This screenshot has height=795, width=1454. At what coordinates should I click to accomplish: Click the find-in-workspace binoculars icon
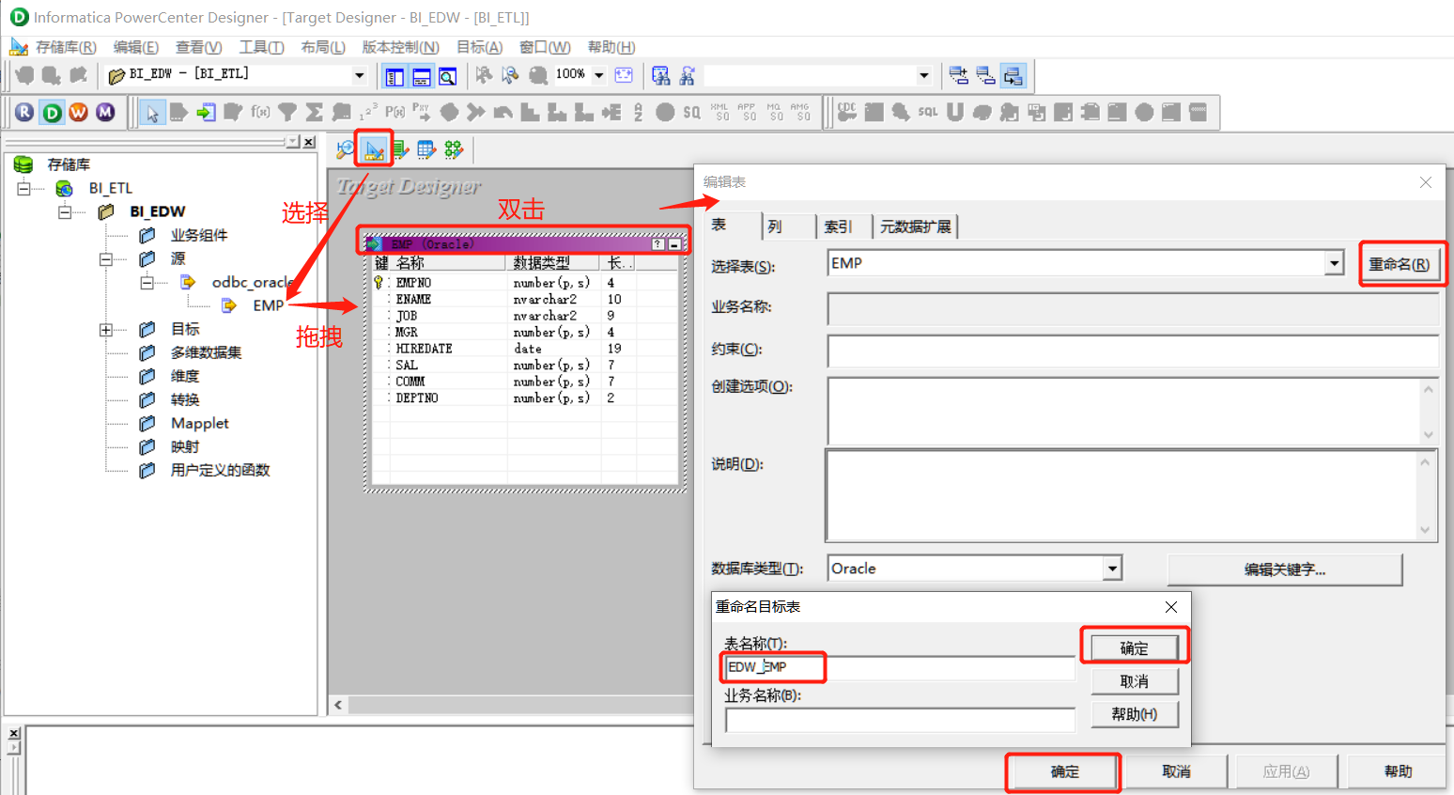(661, 75)
